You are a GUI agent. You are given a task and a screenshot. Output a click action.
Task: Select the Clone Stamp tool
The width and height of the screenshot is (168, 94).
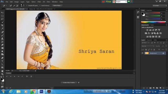pyautogui.click(x=2, y=38)
